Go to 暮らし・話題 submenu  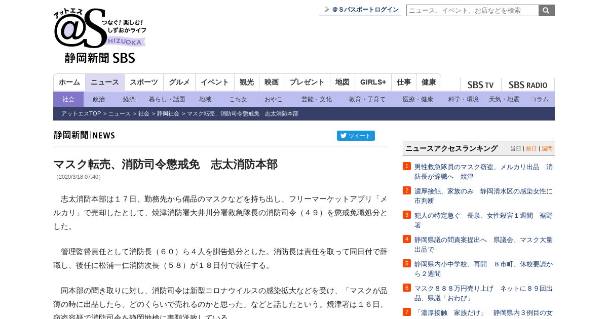point(167,99)
